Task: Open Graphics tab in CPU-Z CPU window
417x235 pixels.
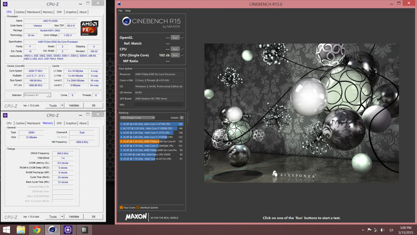Action: pyautogui.click(x=71, y=12)
